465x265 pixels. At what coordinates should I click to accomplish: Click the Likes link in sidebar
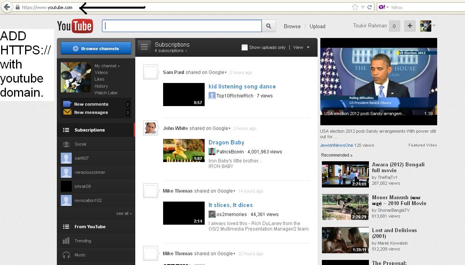99,79
